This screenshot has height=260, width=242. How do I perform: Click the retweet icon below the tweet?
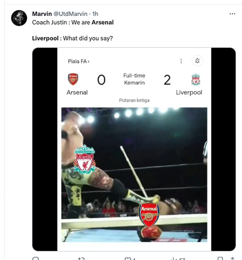pyautogui.click(x=80, y=258)
